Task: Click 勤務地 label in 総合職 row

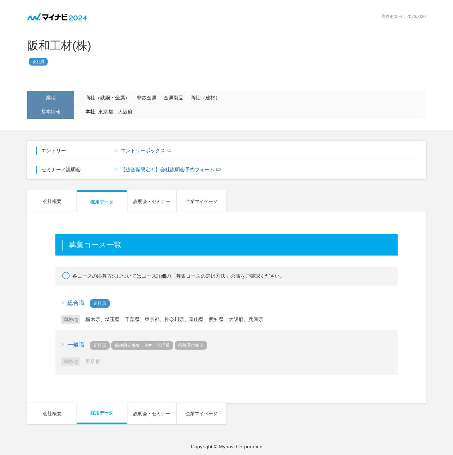Action: [x=71, y=319]
